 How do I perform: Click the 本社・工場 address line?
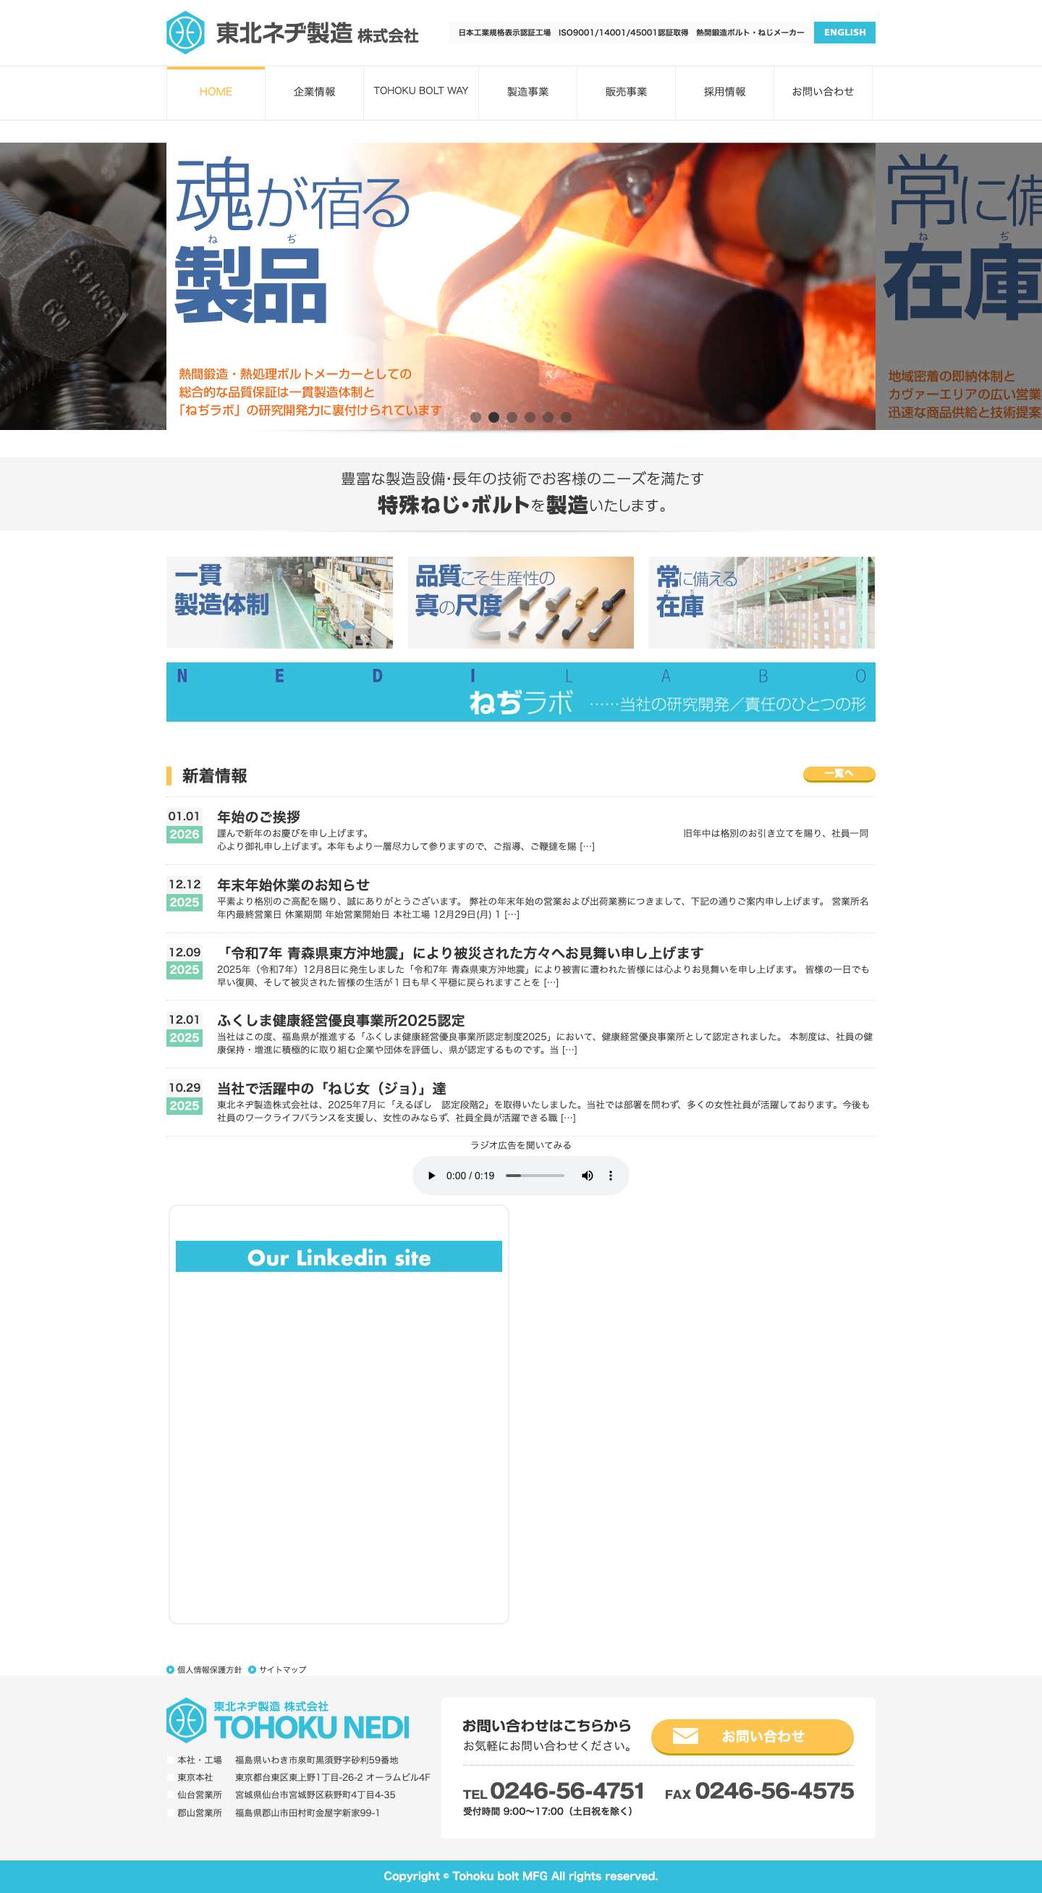tap(283, 1760)
